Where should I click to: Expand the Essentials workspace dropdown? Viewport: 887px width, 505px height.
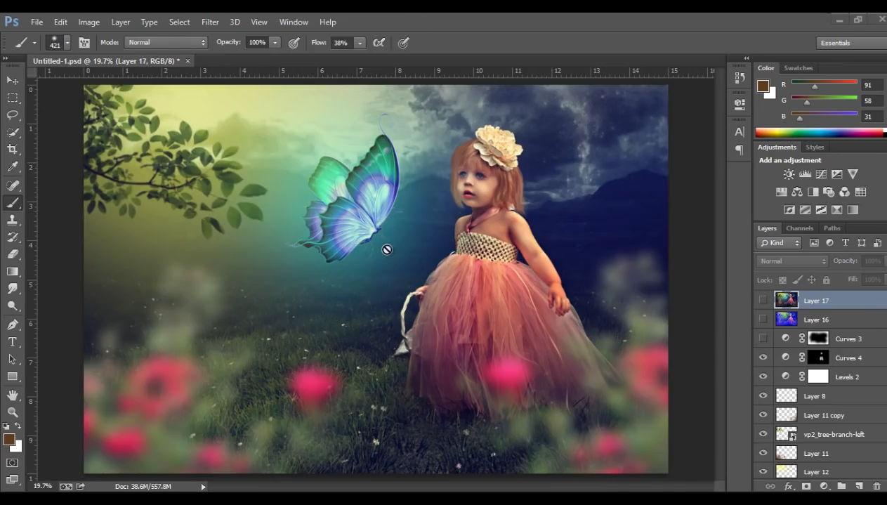click(x=851, y=43)
